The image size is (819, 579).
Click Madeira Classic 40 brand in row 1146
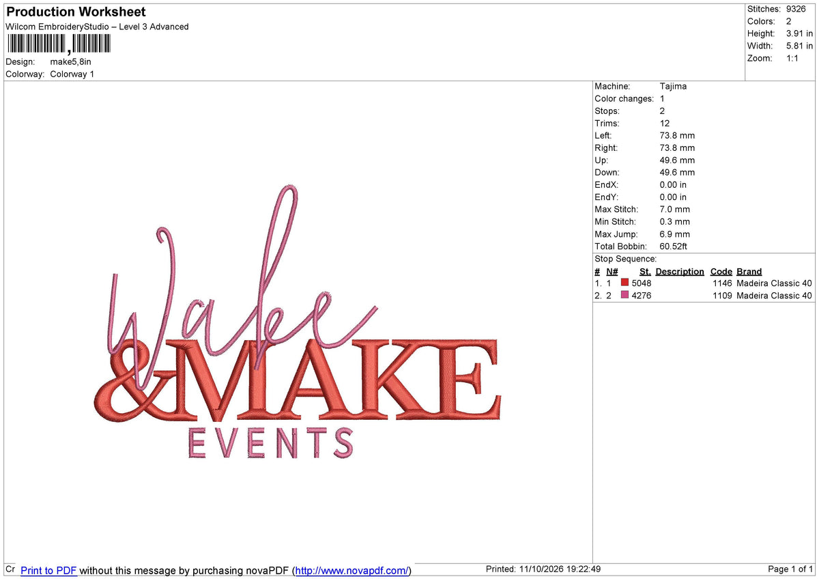click(775, 283)
